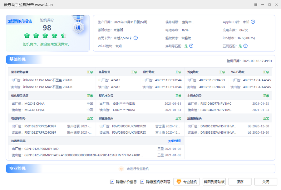
Task: Click the help icon beside Apple ID锁
Action: tap(253, 22)
